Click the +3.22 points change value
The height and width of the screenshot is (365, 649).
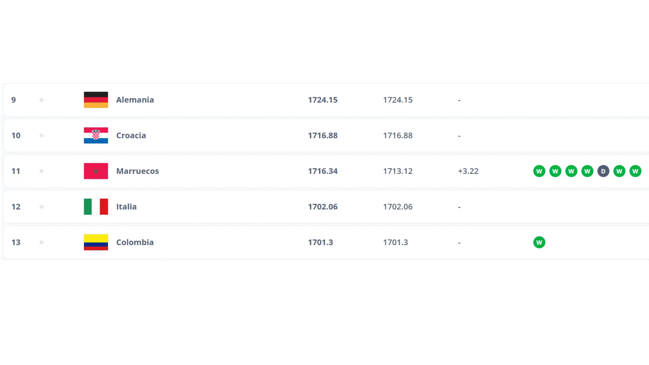pos(468,171)
